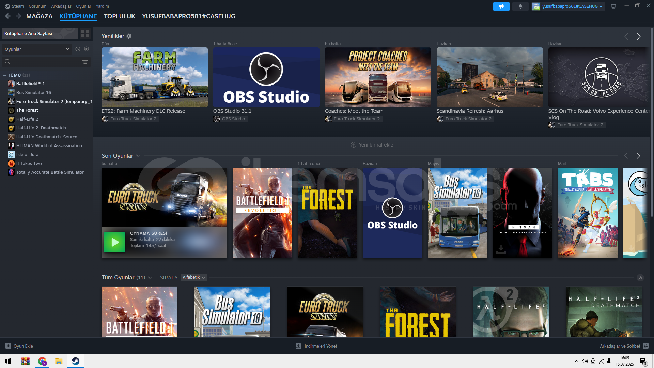Click the Steam logo menu icon
The width and height of the screenshot is (654, 368).
coord(7,6)
